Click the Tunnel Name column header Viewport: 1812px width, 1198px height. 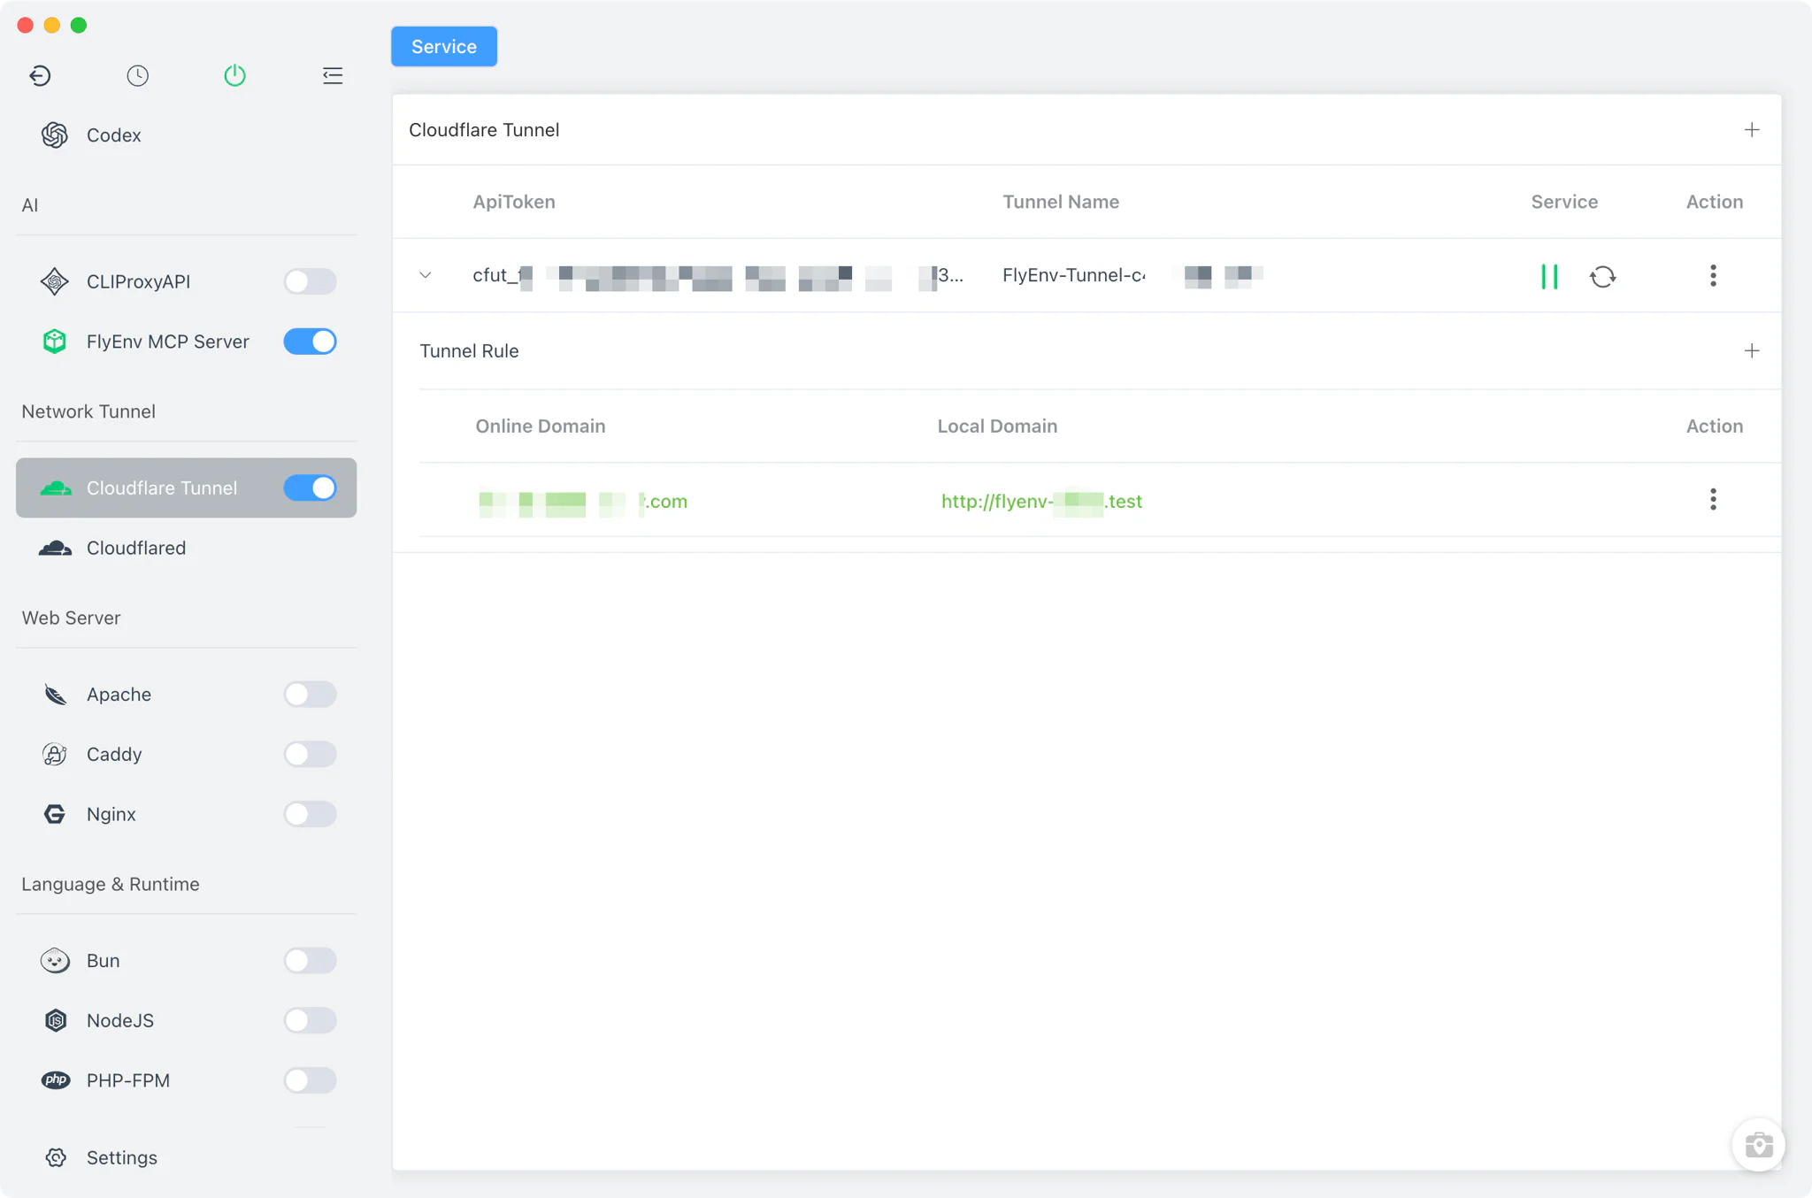click(x=1061, y=202)
